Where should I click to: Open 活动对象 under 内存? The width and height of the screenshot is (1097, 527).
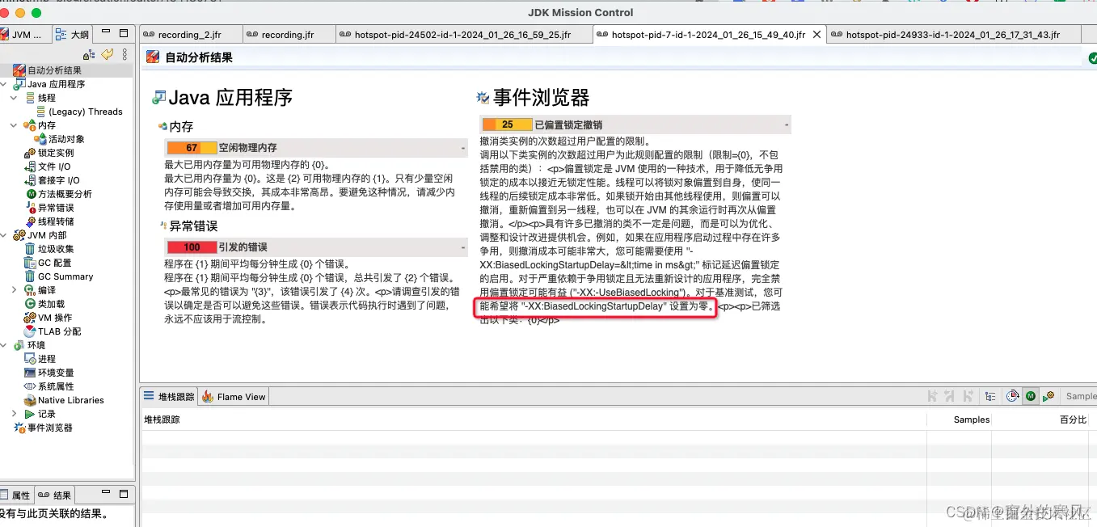point(66,139)
